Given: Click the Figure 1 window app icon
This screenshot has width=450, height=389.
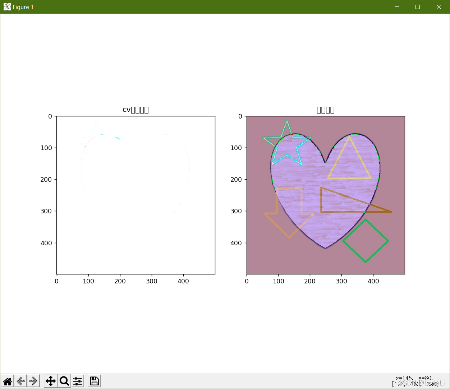Looking at the screenshot, I should click(x=7, y=7).
